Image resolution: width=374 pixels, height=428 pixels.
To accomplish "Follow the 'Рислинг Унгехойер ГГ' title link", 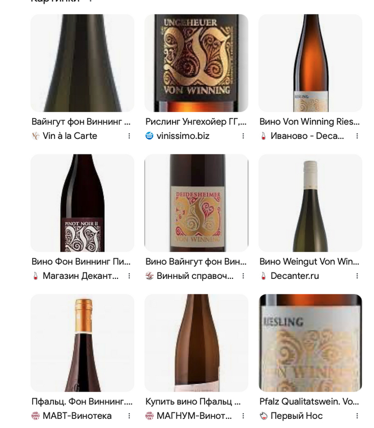I will point(196,122).
